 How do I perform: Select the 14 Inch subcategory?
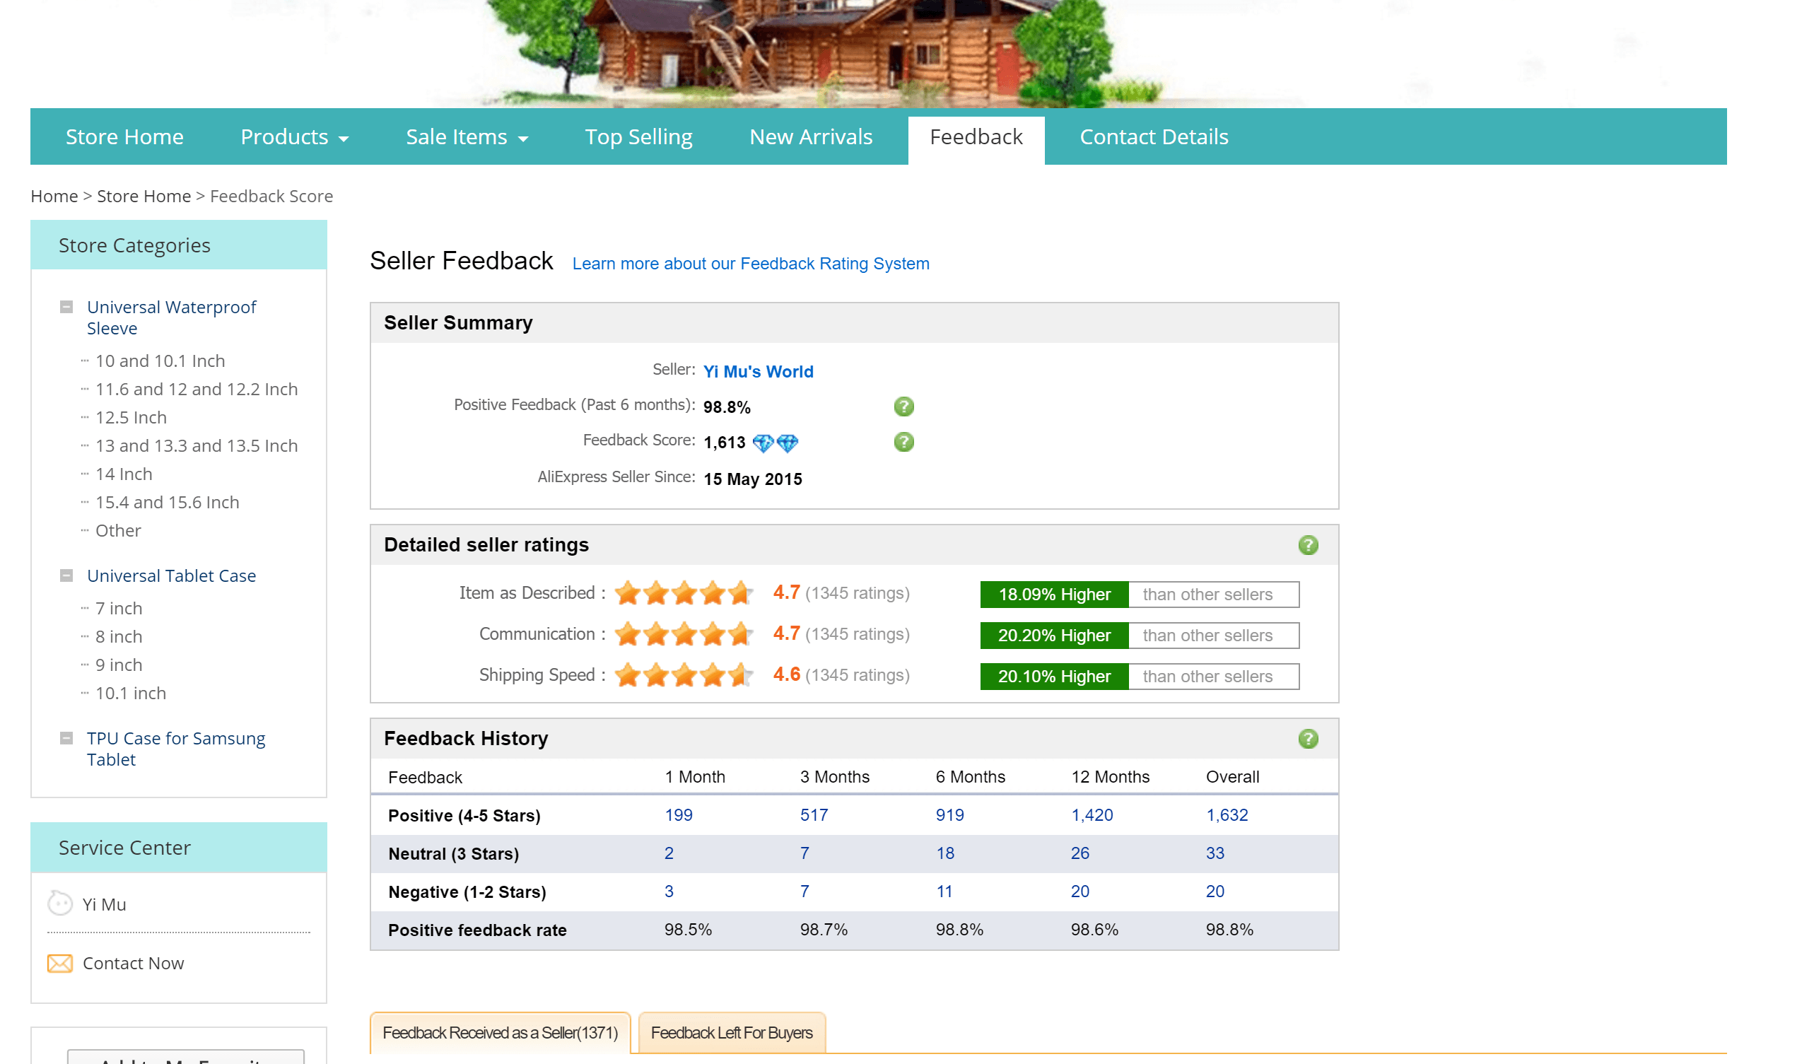[x=123, y=474]
